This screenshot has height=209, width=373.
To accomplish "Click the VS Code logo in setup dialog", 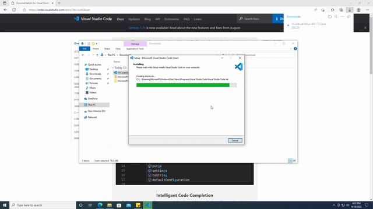I will [238, 67].
